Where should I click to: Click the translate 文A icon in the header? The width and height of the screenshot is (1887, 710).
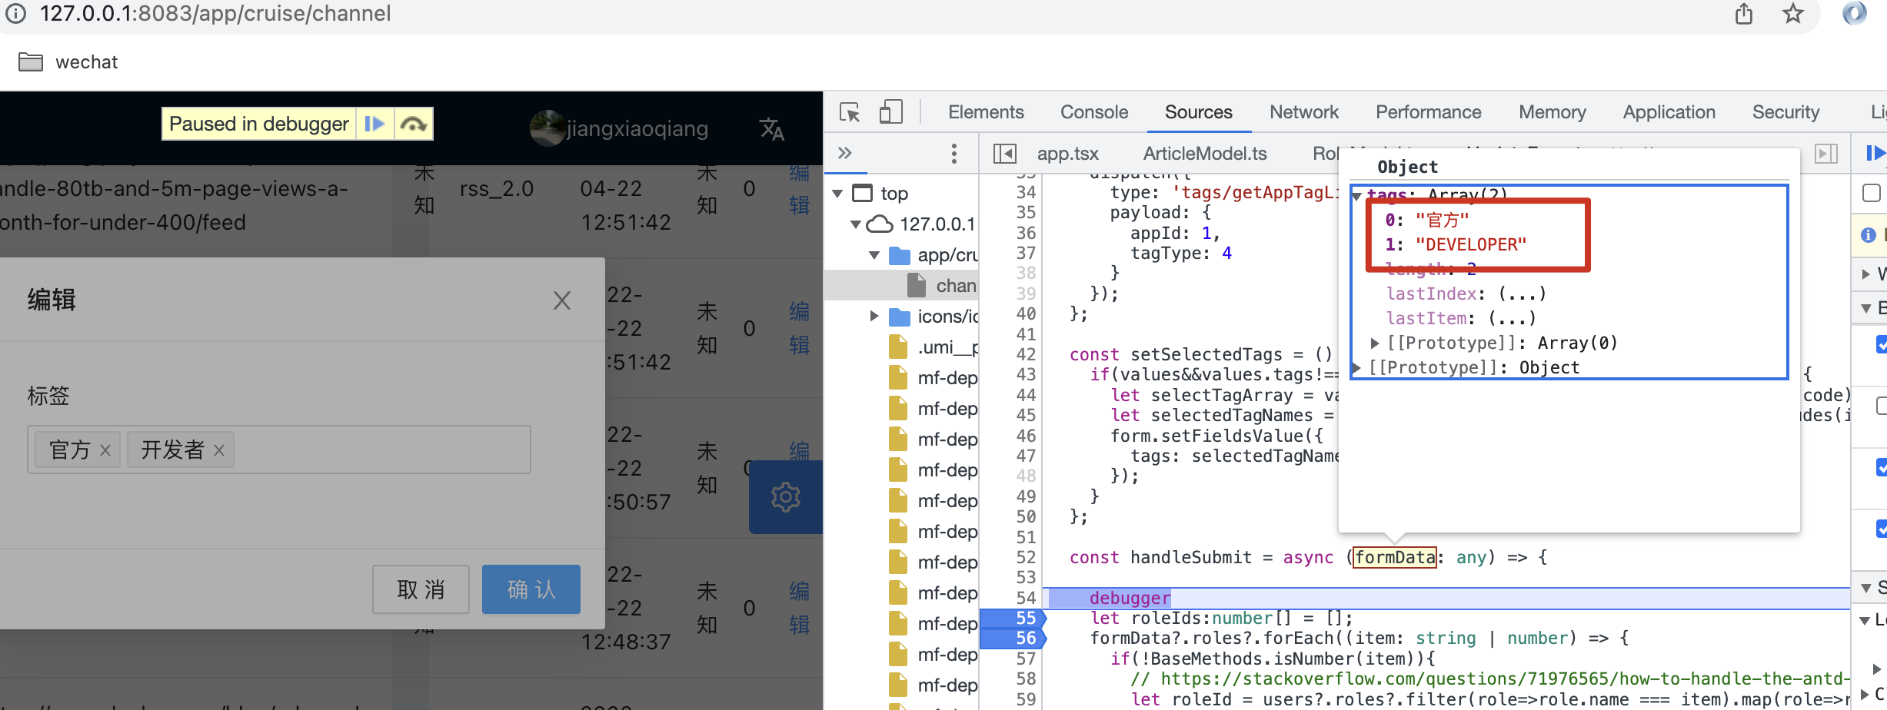[x=772, y=129]
